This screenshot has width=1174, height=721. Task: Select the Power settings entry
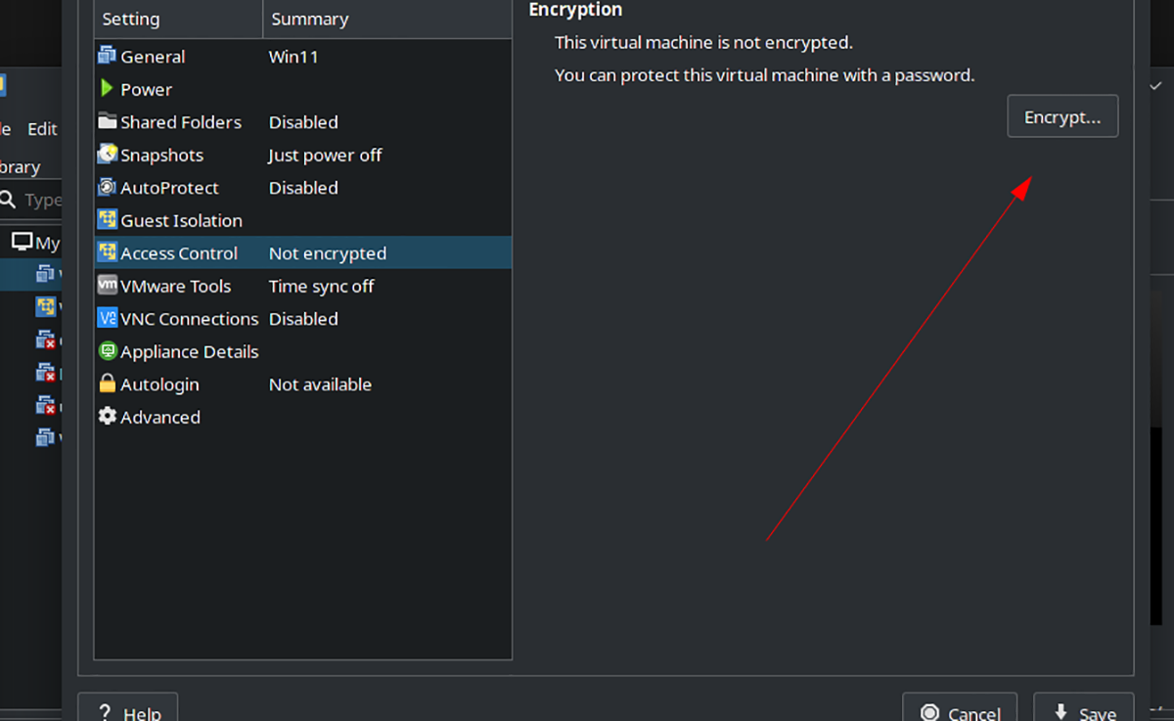click(303, 89)
